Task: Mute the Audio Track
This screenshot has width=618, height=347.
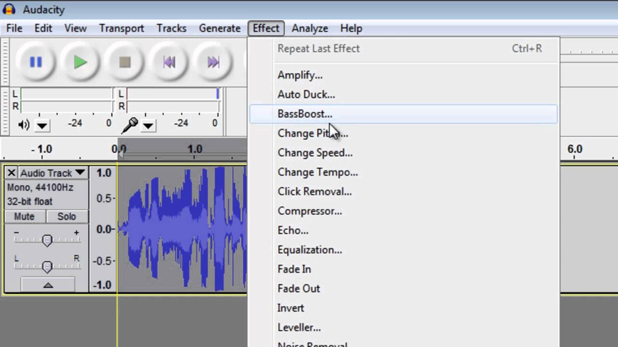Action: 24,216
